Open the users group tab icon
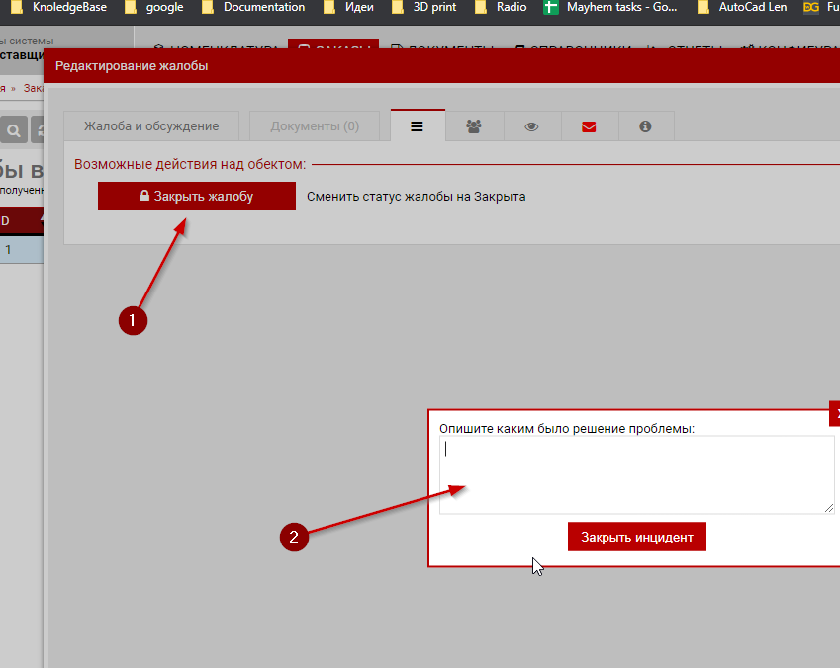 474,126
